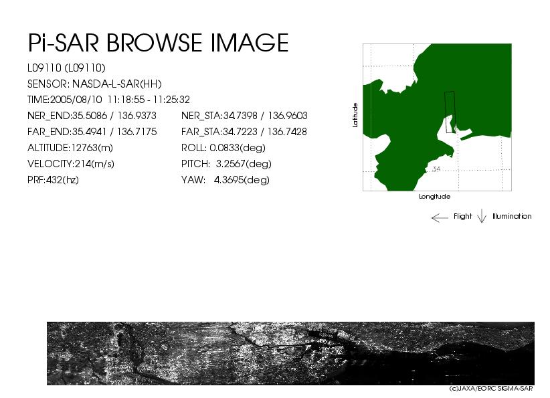Screen dimensions: 550x398
Task: Click the left-pointing Flight direction arrow
Action: pos(440,218)
